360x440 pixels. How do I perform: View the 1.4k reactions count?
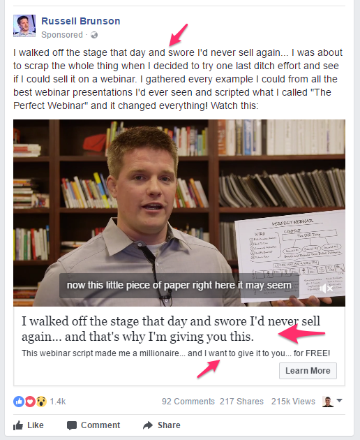[58, 402]
